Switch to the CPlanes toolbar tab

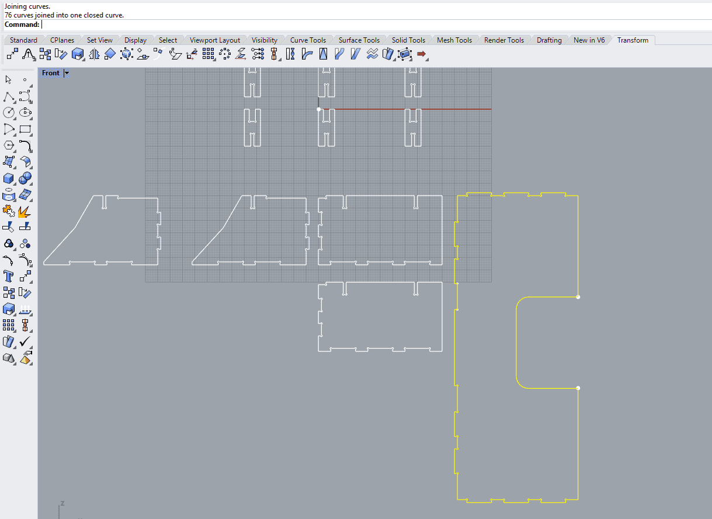[62, 40]
